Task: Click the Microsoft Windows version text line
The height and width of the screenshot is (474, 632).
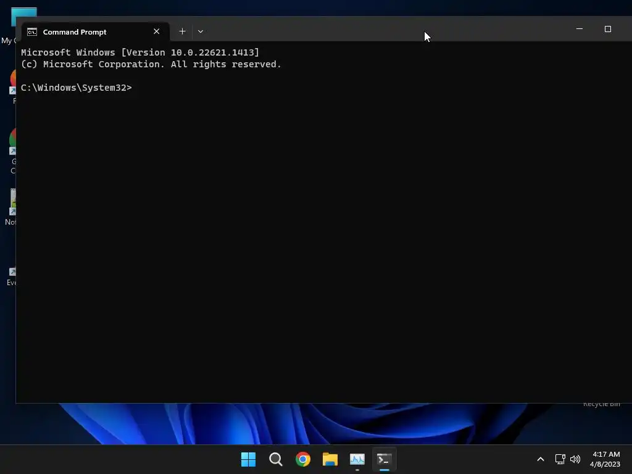Action: (x=140, y=52)
